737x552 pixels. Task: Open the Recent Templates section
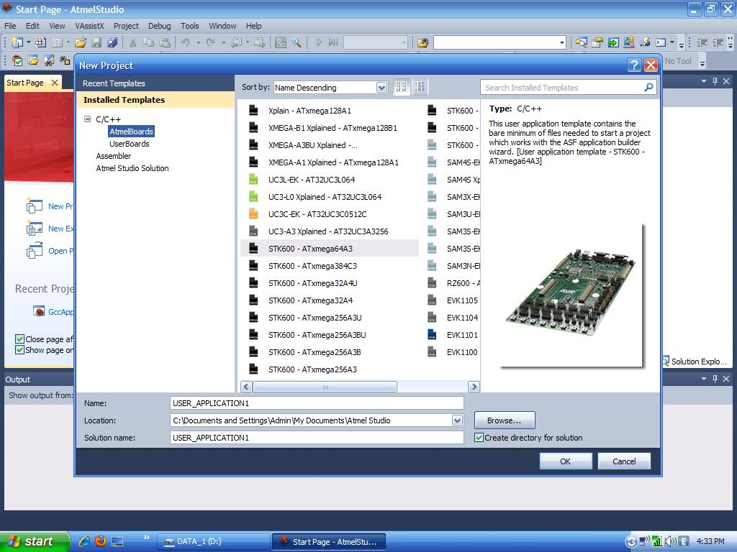point(114,83)
